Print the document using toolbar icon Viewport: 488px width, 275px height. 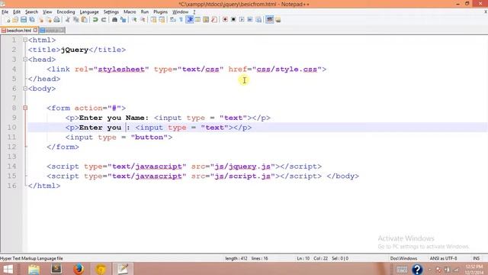click(x=56, y=20)
